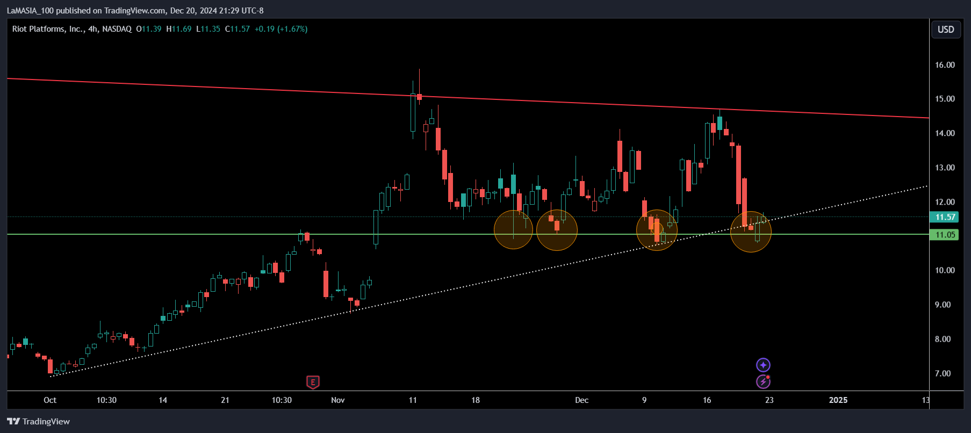
Task: Click the Oct time axis label
Action: tap(50, 400)
